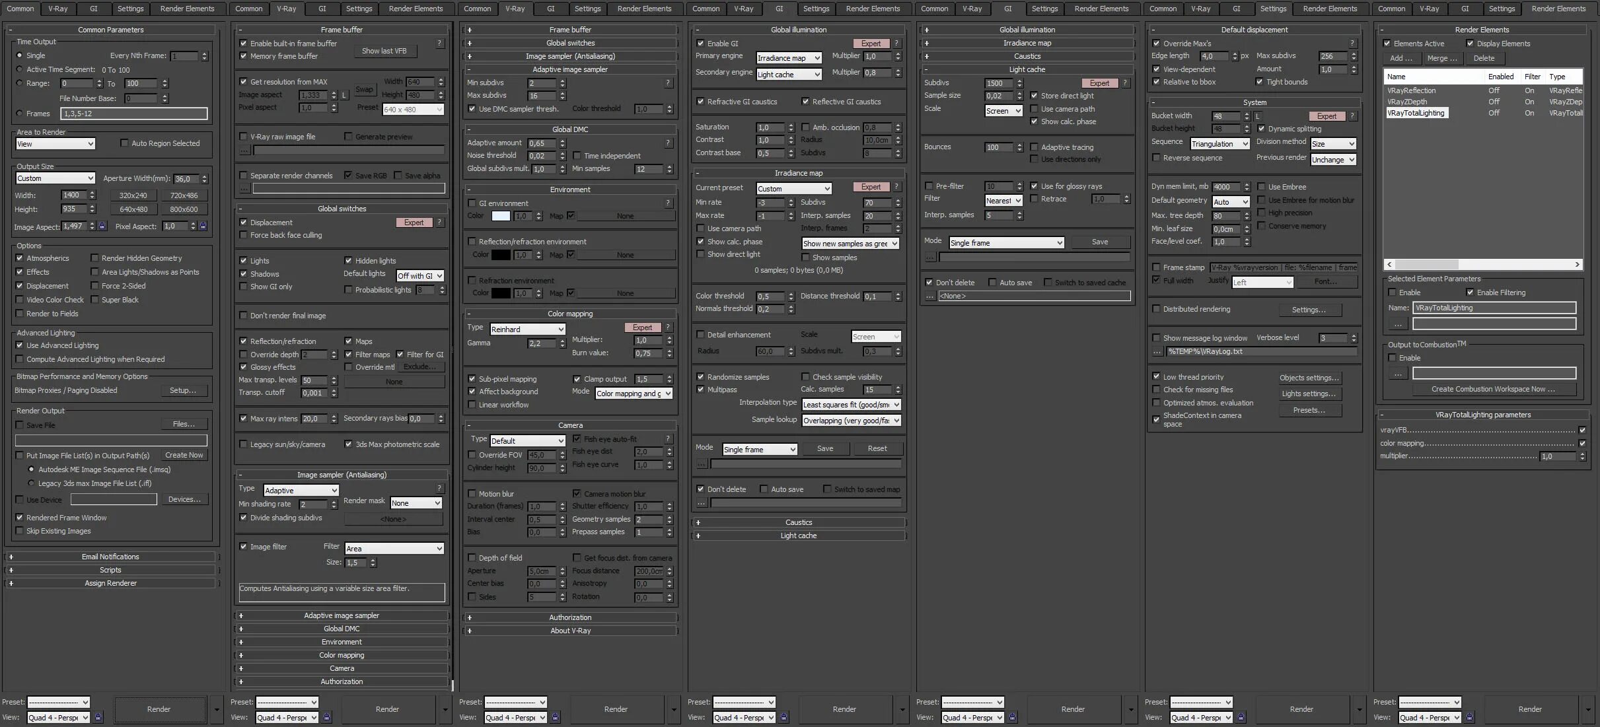Click the L lock button beside Image aspect
Viewport: 1600px width, 727px height.
(344, 95)
